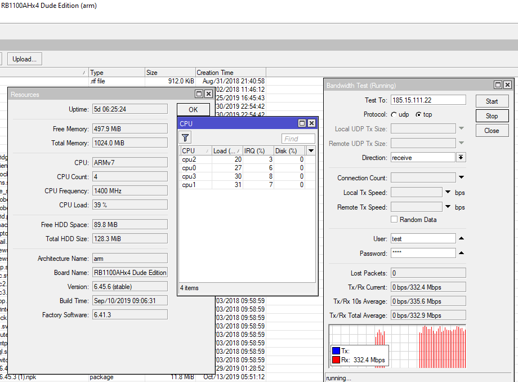This screenshot has width=518, height=382.
Task: Click the Start button in Bandwidth Test
Action: (492, 101)
